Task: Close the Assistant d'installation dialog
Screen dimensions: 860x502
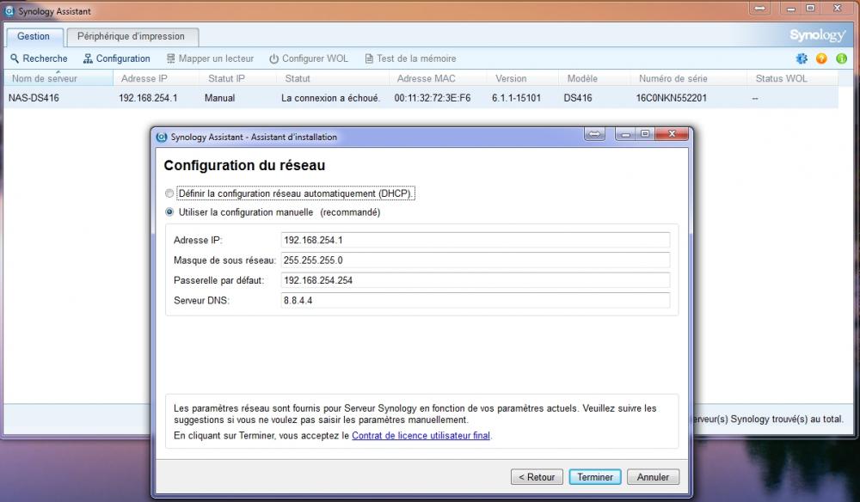Action: [x=672, y=134]
